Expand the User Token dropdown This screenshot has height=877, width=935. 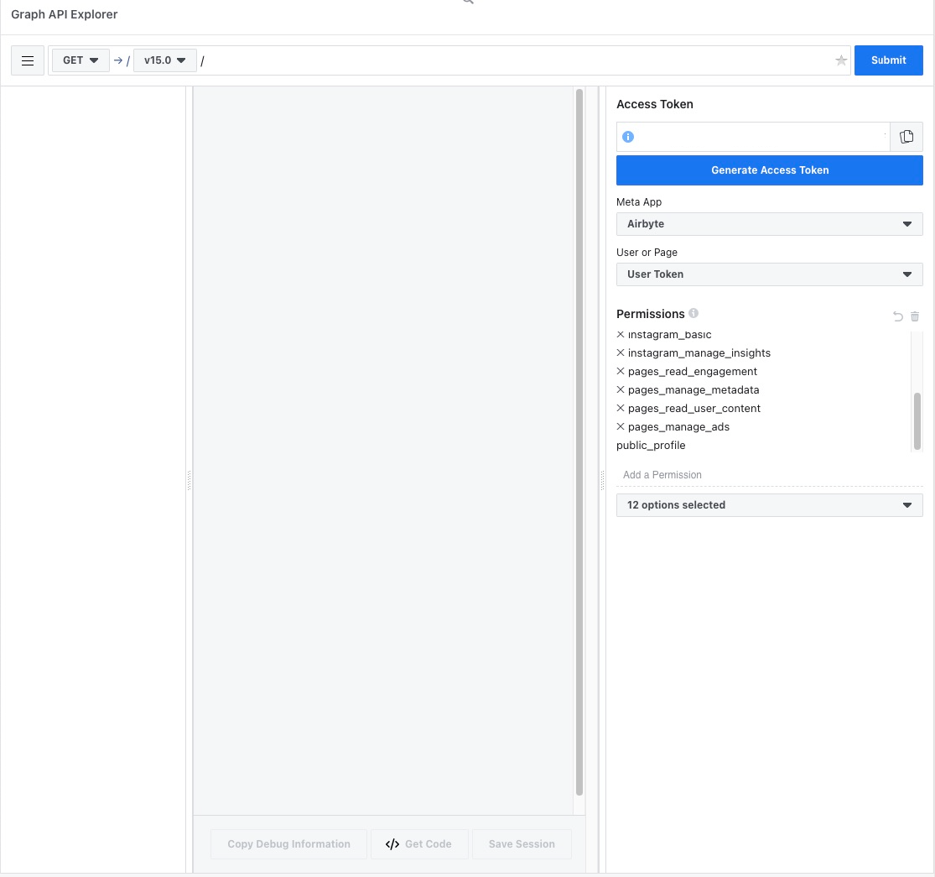pos(769,274)
